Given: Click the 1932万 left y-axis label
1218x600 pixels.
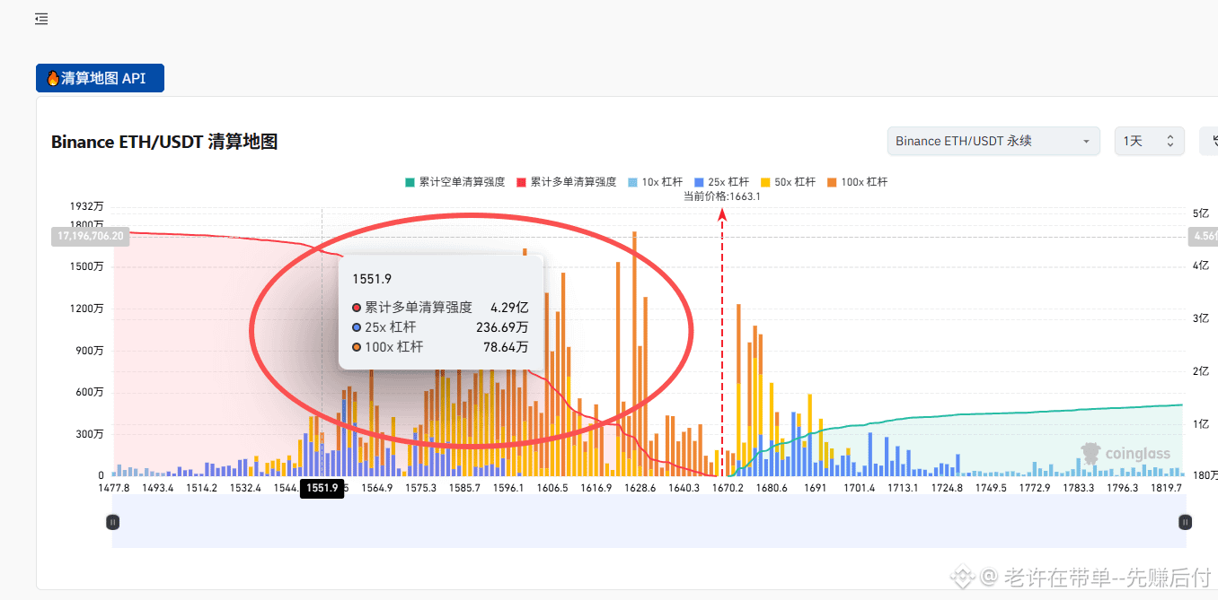Looking at the screenshot, I should click(x=87, y=207).
